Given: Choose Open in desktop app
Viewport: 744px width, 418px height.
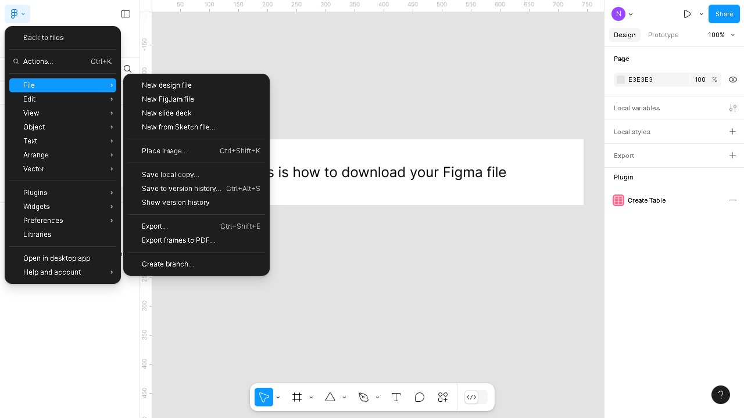Looking at the screenshot, I should click(63, 258).
